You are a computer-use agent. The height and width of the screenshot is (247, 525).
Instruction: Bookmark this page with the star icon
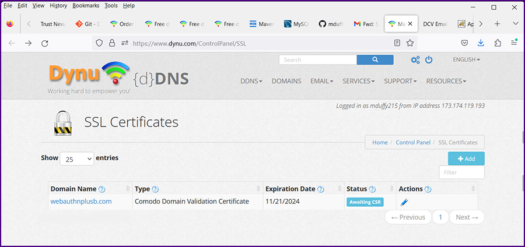(410, 43)
